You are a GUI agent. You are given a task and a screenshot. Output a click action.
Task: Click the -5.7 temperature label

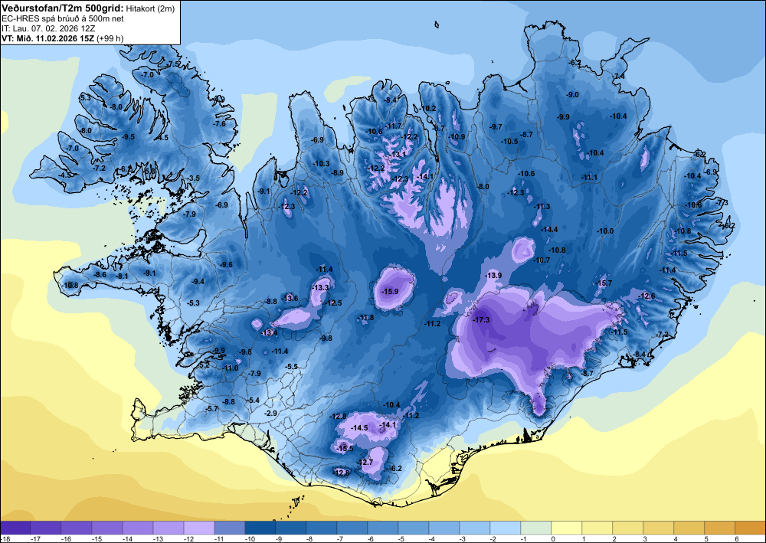click(211, 408)
